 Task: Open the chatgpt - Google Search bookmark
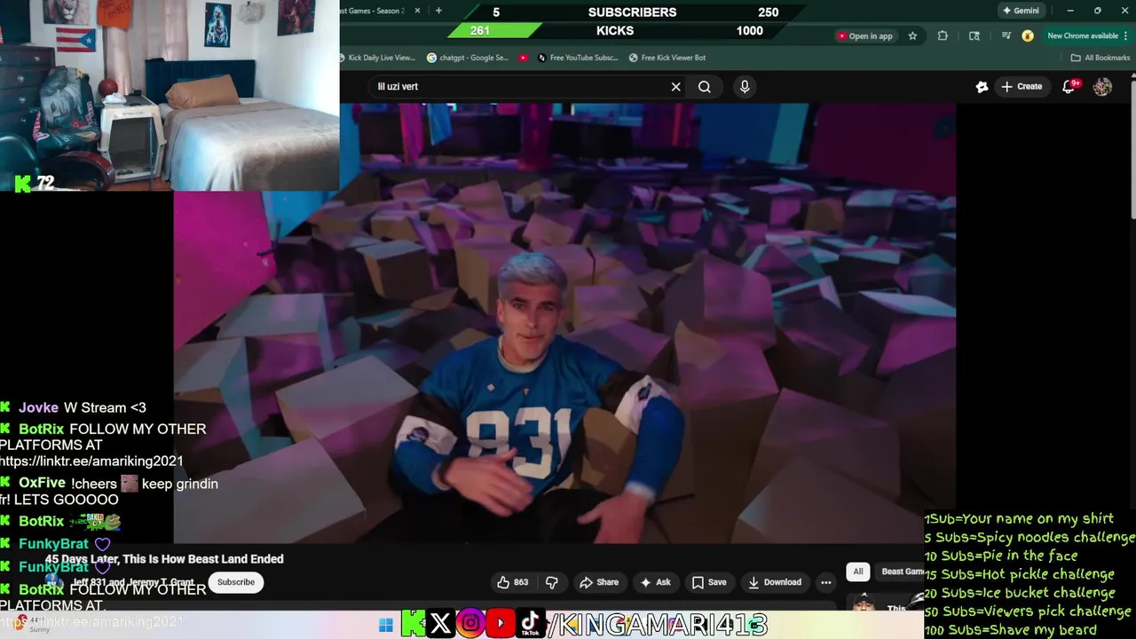(x=468, y=58)
